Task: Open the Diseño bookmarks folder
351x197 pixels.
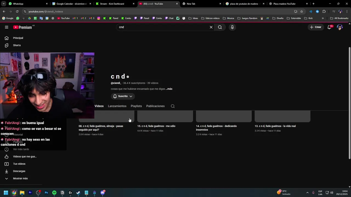Action: coord(278,18)
